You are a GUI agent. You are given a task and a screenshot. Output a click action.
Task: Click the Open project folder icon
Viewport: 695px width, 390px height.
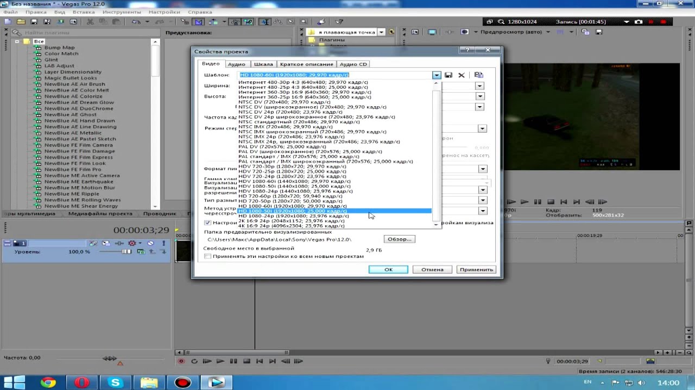pyautogui.click(x=21, y=22)
